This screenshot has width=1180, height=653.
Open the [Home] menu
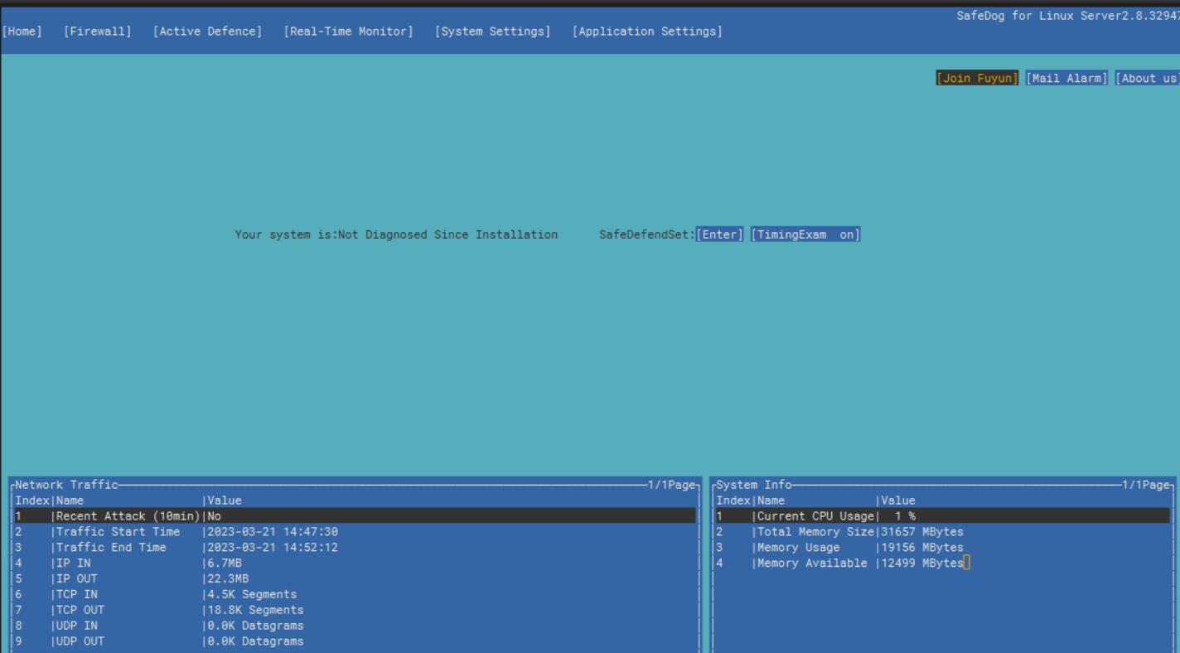coord(22,31)
